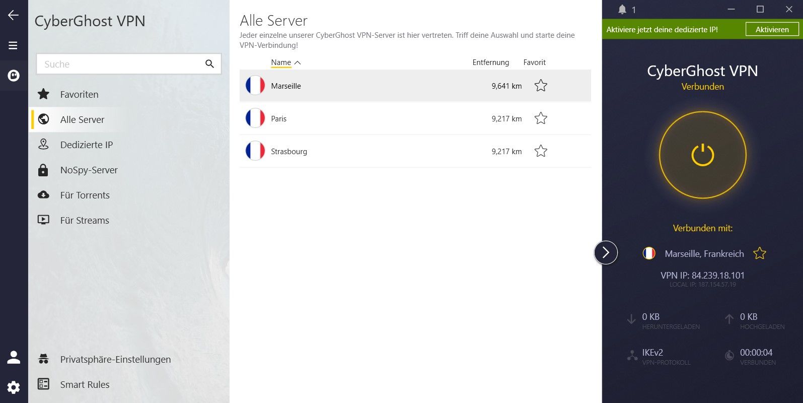Image resolution: width=803 pixels, height=403 pixels.
Task: Click the upload arrow statistics icon
Action: tap(729, 319)
